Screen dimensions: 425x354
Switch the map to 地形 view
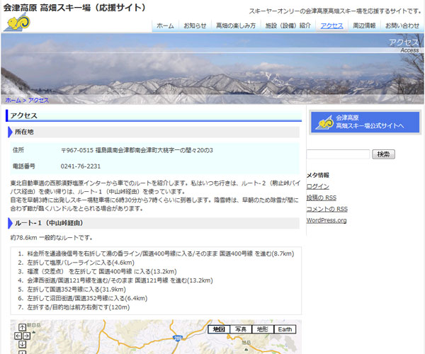(x=263, y=329)
